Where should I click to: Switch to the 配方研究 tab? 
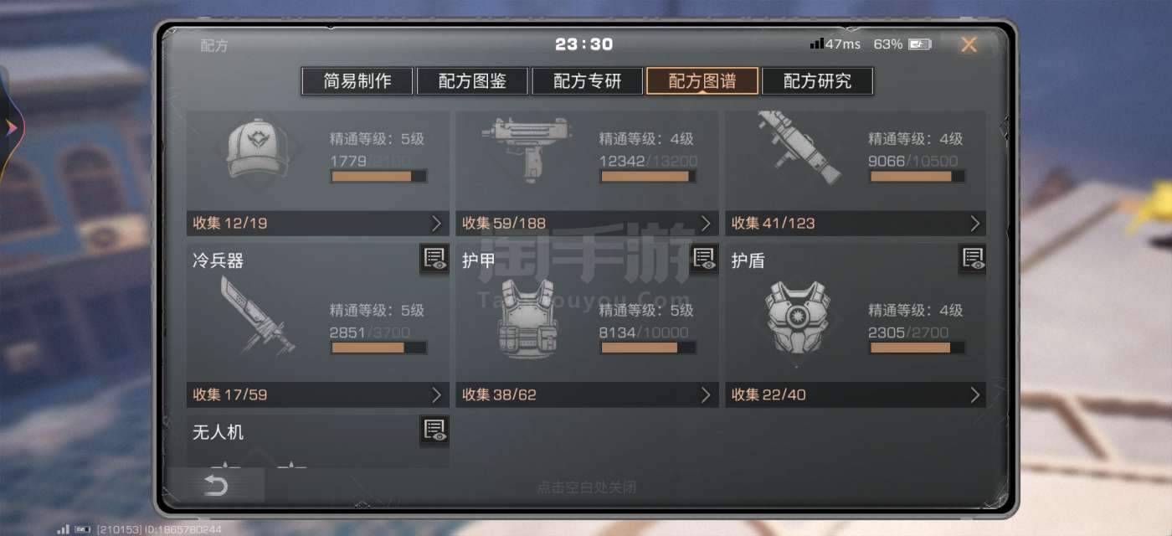pos(817,81)
